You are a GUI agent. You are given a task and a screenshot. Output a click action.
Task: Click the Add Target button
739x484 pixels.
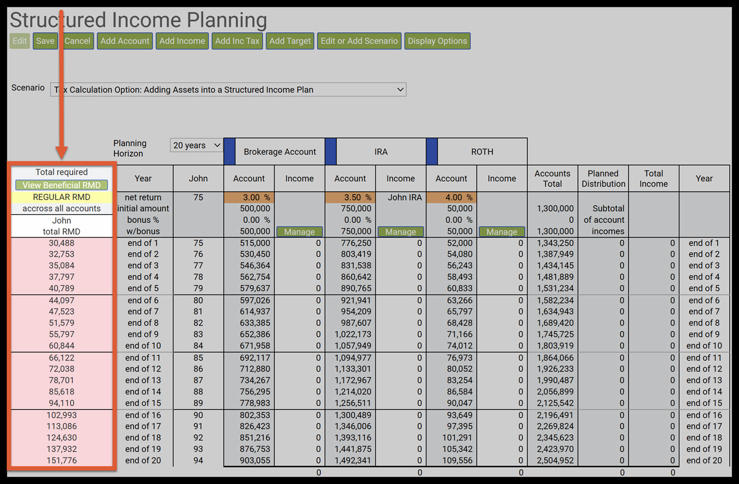[x=290, y=41]
